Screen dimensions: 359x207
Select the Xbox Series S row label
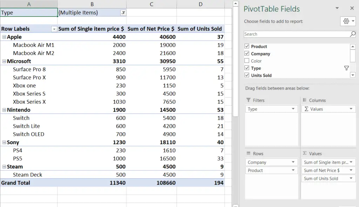(x=29, y=94)
